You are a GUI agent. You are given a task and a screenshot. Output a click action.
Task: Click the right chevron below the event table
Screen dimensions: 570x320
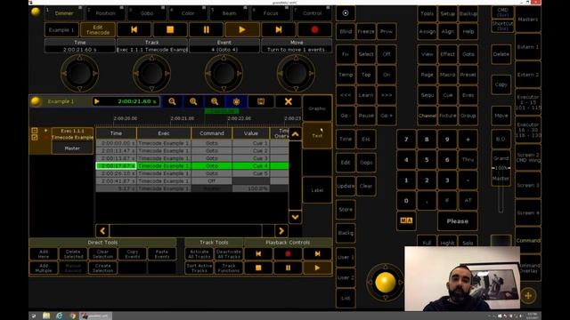[281, 231]
